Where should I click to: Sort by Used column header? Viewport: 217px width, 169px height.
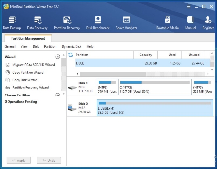coord(169,55)
